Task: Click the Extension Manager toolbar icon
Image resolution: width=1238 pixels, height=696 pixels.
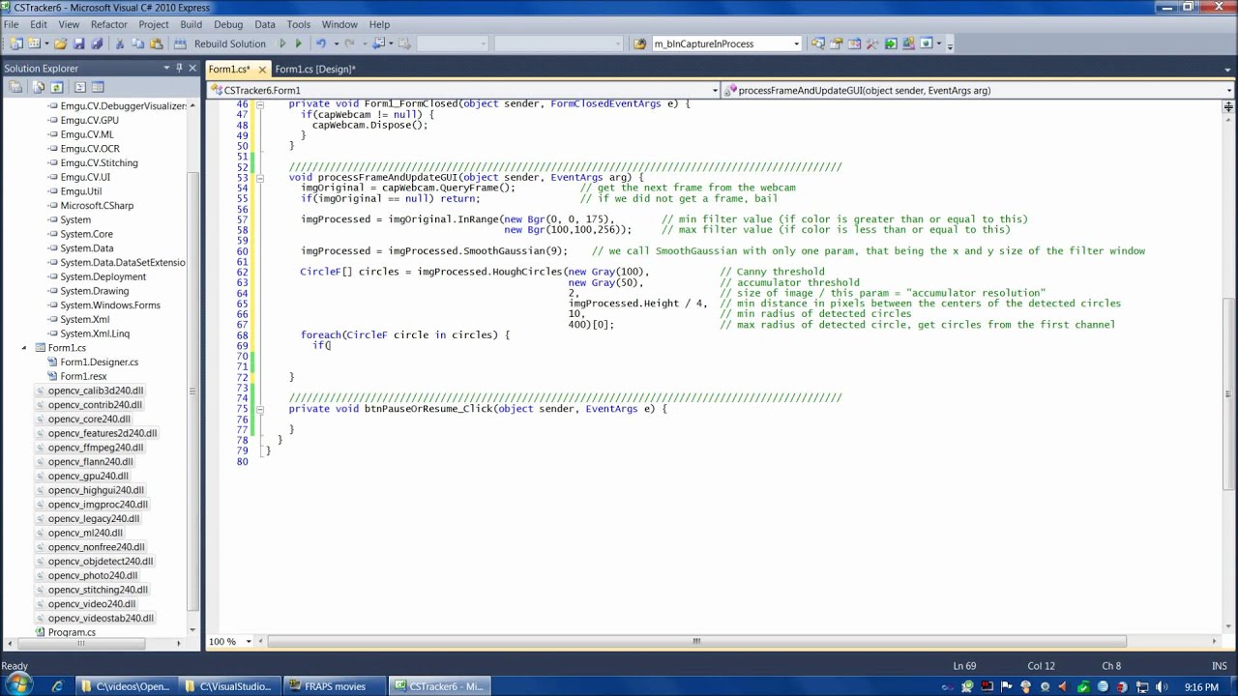Action: coord(908,43)
